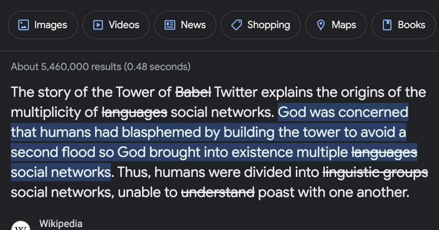439x230 pixels.
Task: Click the Images picture icon
Action: 24,25
